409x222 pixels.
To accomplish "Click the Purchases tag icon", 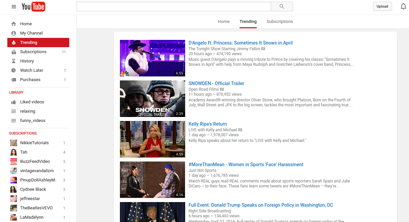I will tap(14, 80).
